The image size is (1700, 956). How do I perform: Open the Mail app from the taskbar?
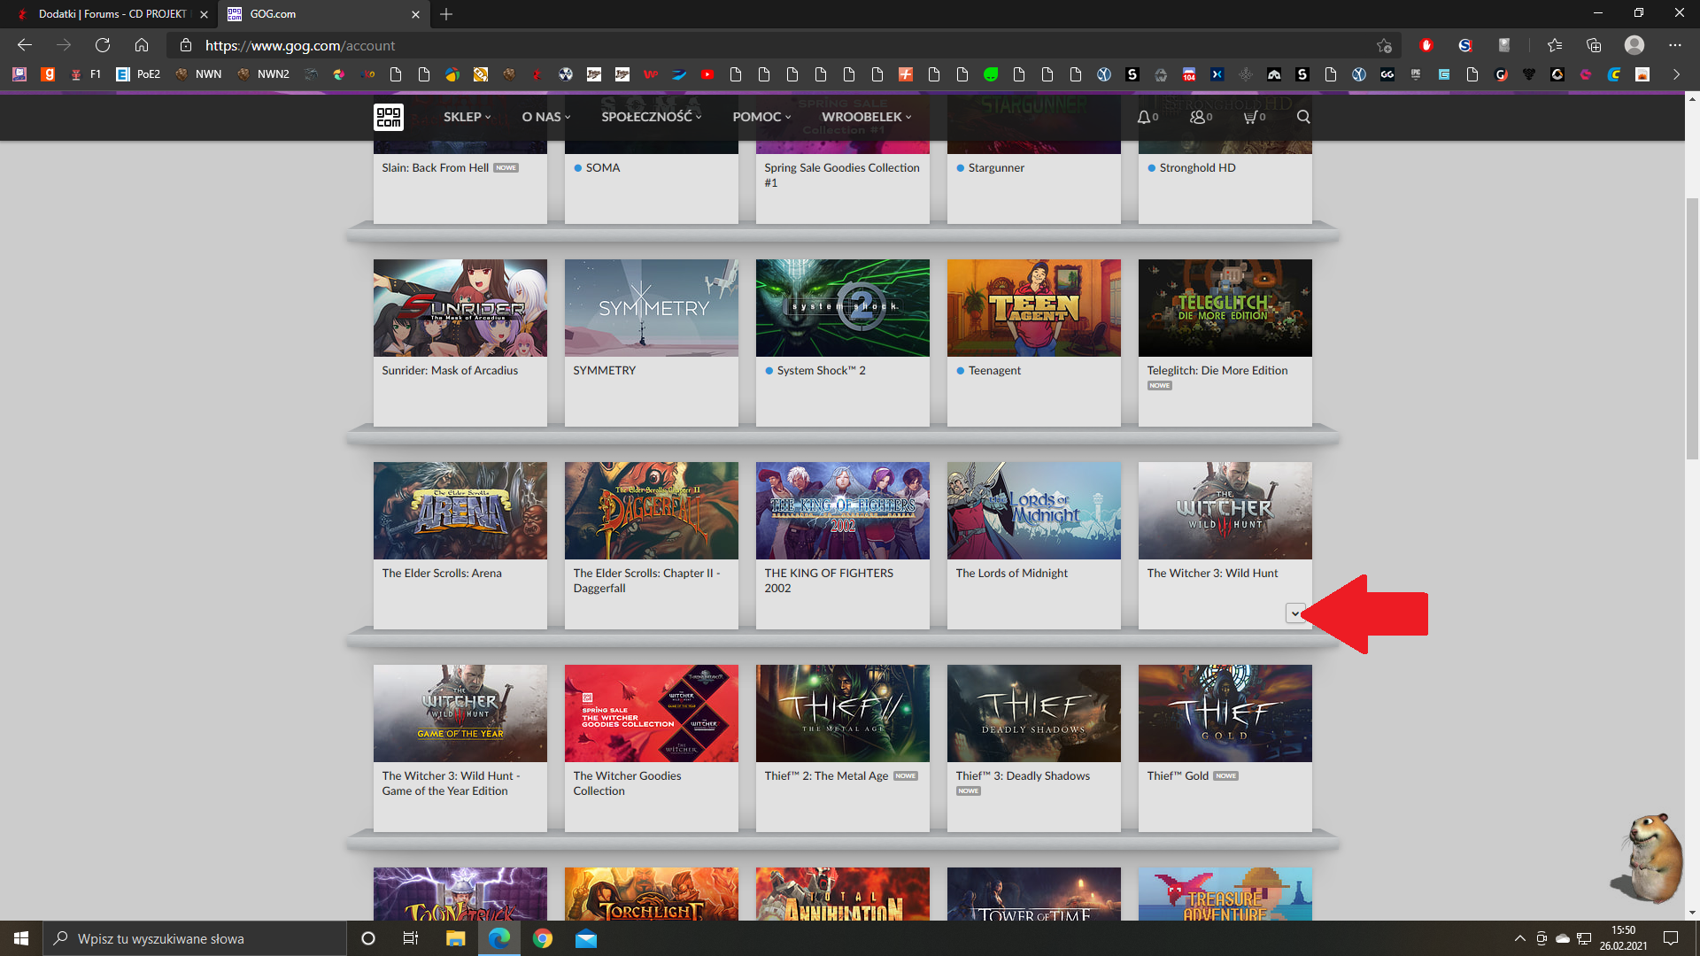(586, 938)
